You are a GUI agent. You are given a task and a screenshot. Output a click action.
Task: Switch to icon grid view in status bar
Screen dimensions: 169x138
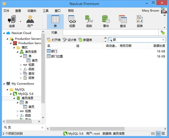[153, 134]
